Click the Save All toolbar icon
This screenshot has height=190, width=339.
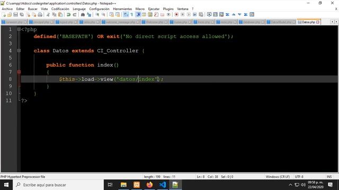pyautogui.click(x=22, y=15)
